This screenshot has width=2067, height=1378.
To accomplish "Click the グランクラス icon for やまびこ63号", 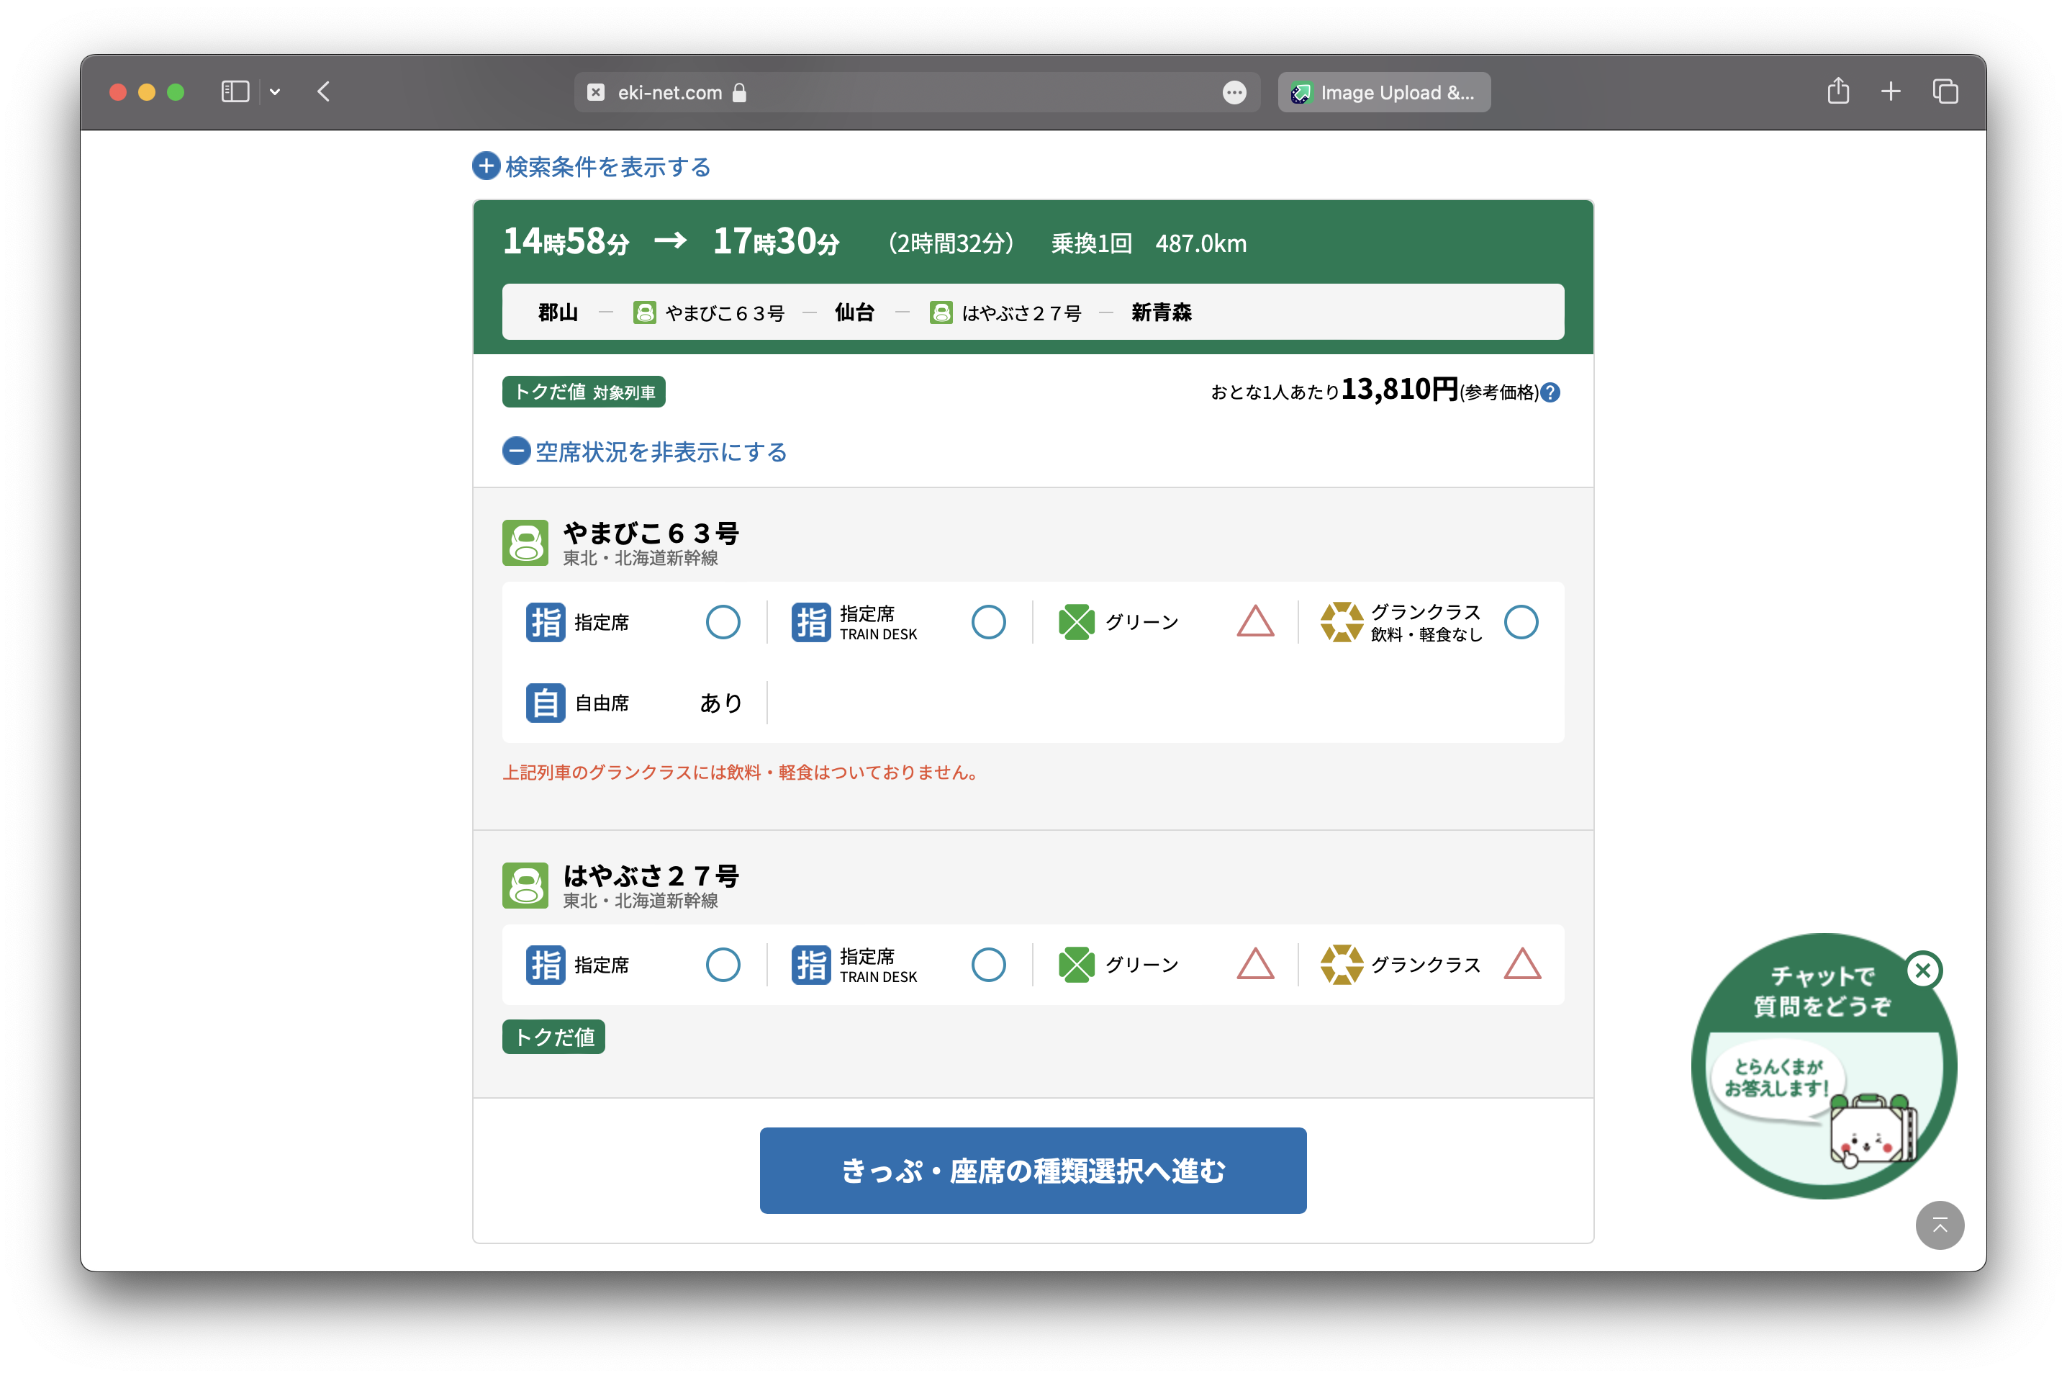I will click(1342, 622).
